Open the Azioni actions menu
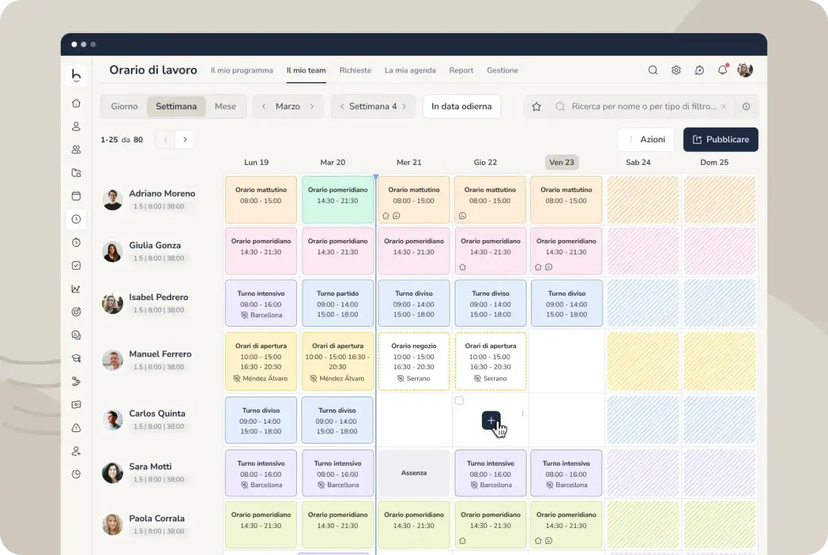 646,140
